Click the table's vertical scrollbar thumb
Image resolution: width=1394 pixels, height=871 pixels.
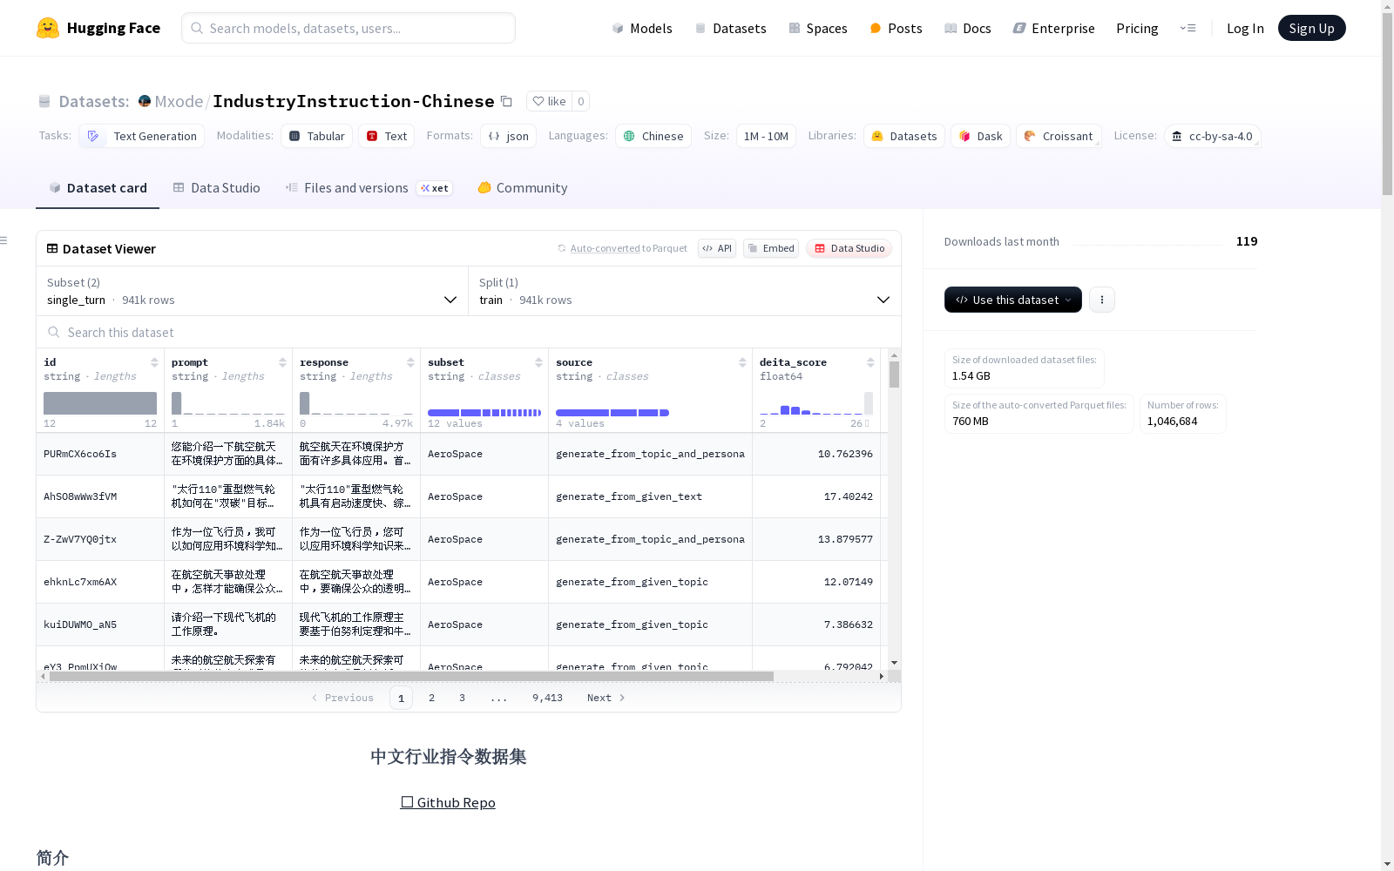click(894, 375)
